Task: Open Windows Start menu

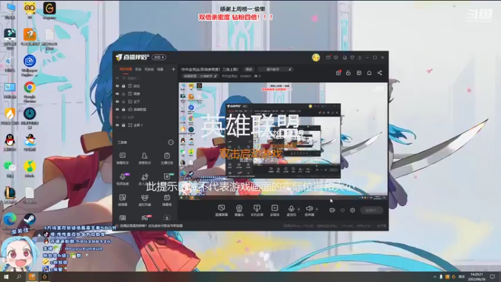Action: (x=6, y=277)
